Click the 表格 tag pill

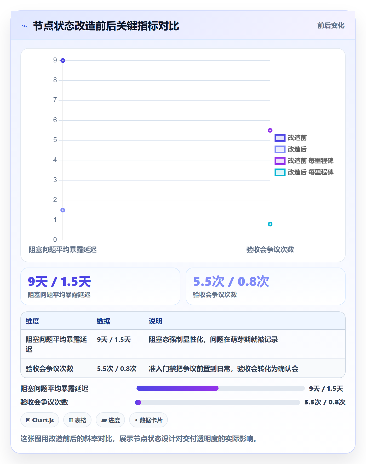coord(77,420)
